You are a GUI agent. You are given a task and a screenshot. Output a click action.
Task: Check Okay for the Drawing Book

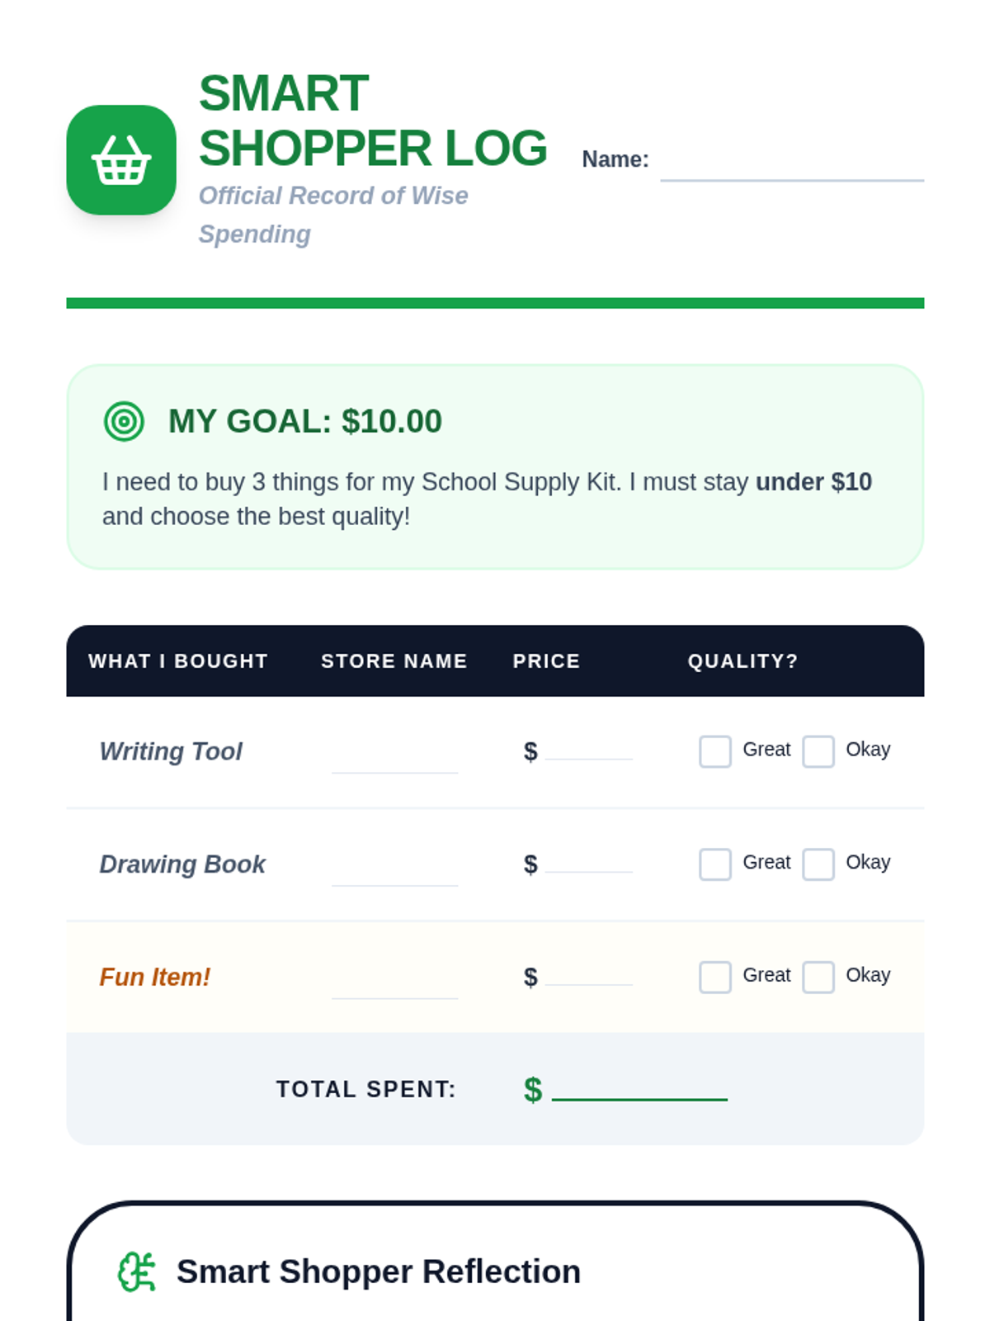pyautogui.click(x=818, y=864)
